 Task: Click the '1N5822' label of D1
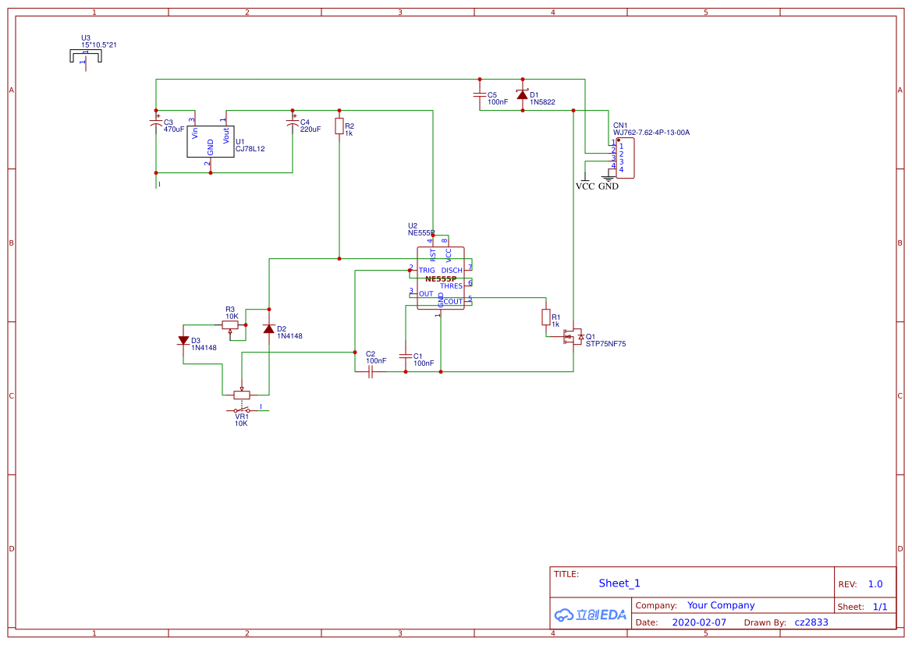(543, 102)
